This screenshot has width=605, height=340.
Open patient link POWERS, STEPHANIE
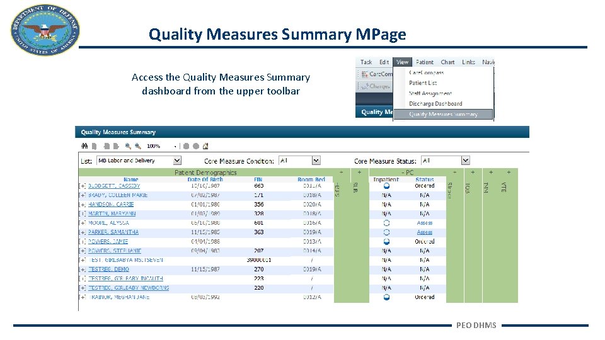point(115,251)
